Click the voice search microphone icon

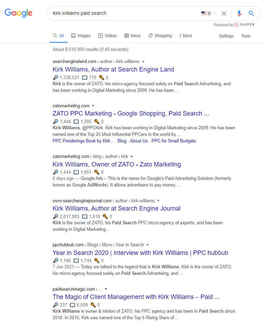pyautogui.click(x=239, y=13)
